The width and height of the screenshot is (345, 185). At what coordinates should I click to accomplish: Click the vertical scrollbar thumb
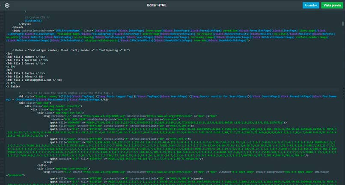(343, 24)
